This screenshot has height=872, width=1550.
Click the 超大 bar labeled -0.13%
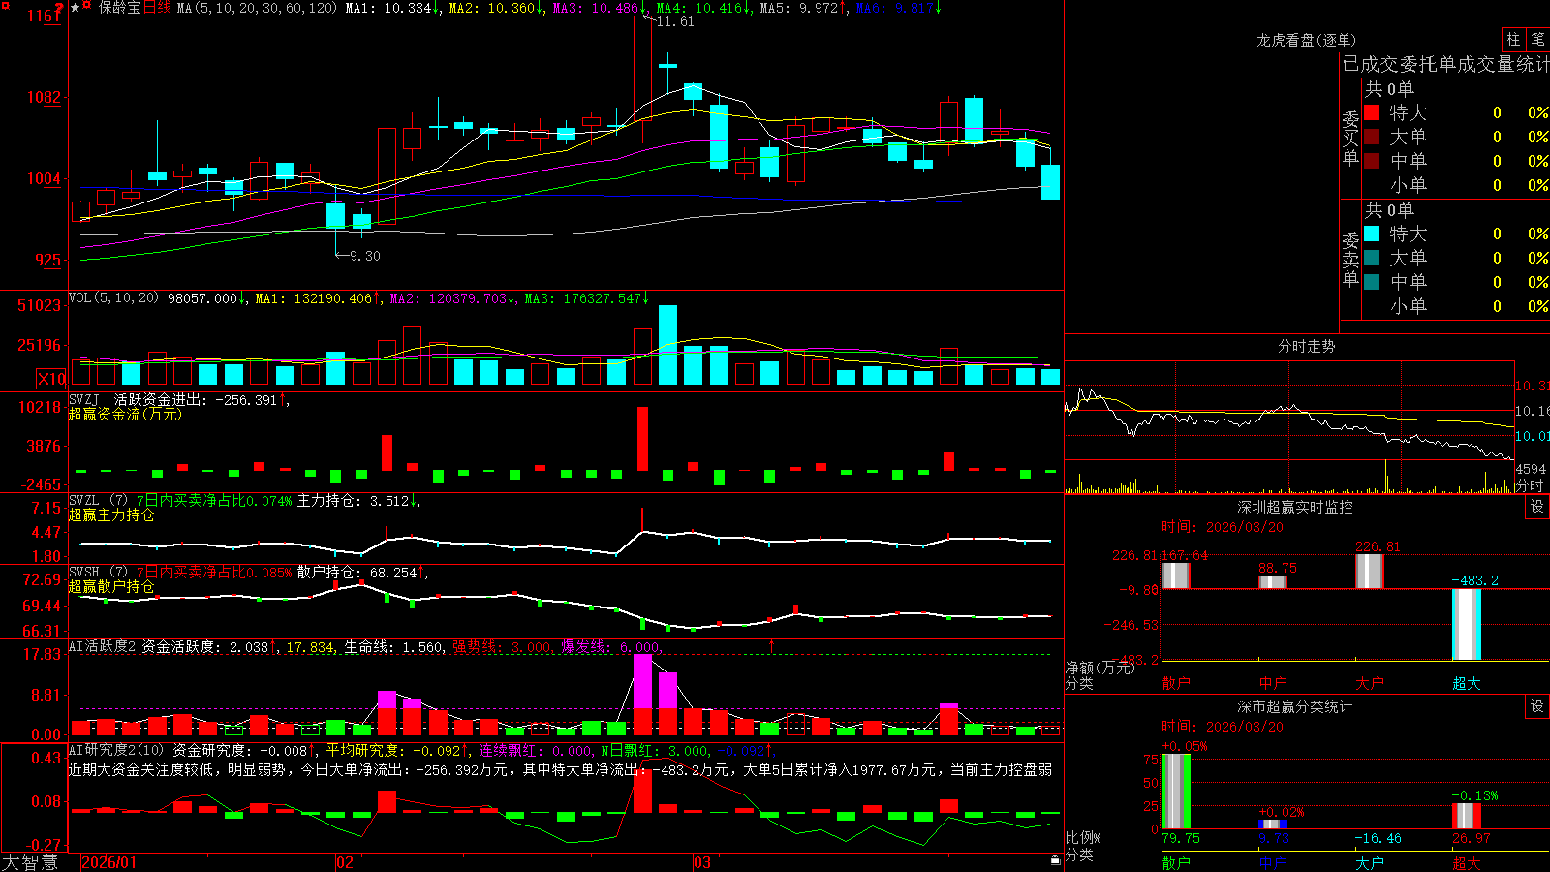click(x=1467, y=816)
